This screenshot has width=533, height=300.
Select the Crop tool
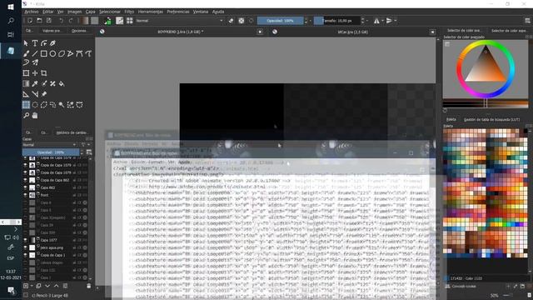44,73
